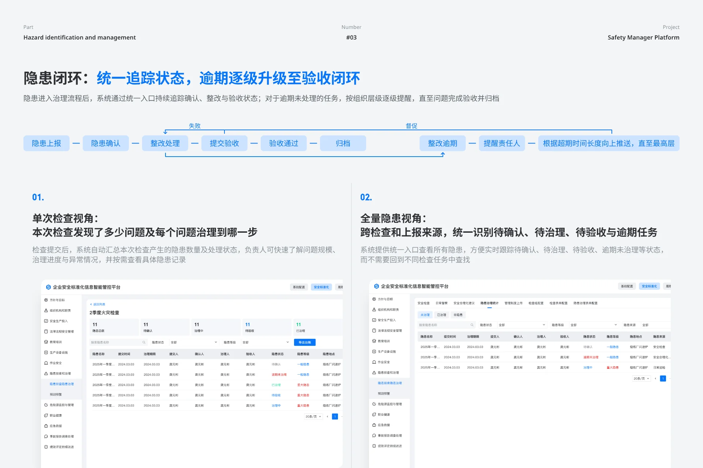Click the 日常巡检 source cell in mockup 02 table
The image size is (703, 468).
coord(659,367)
